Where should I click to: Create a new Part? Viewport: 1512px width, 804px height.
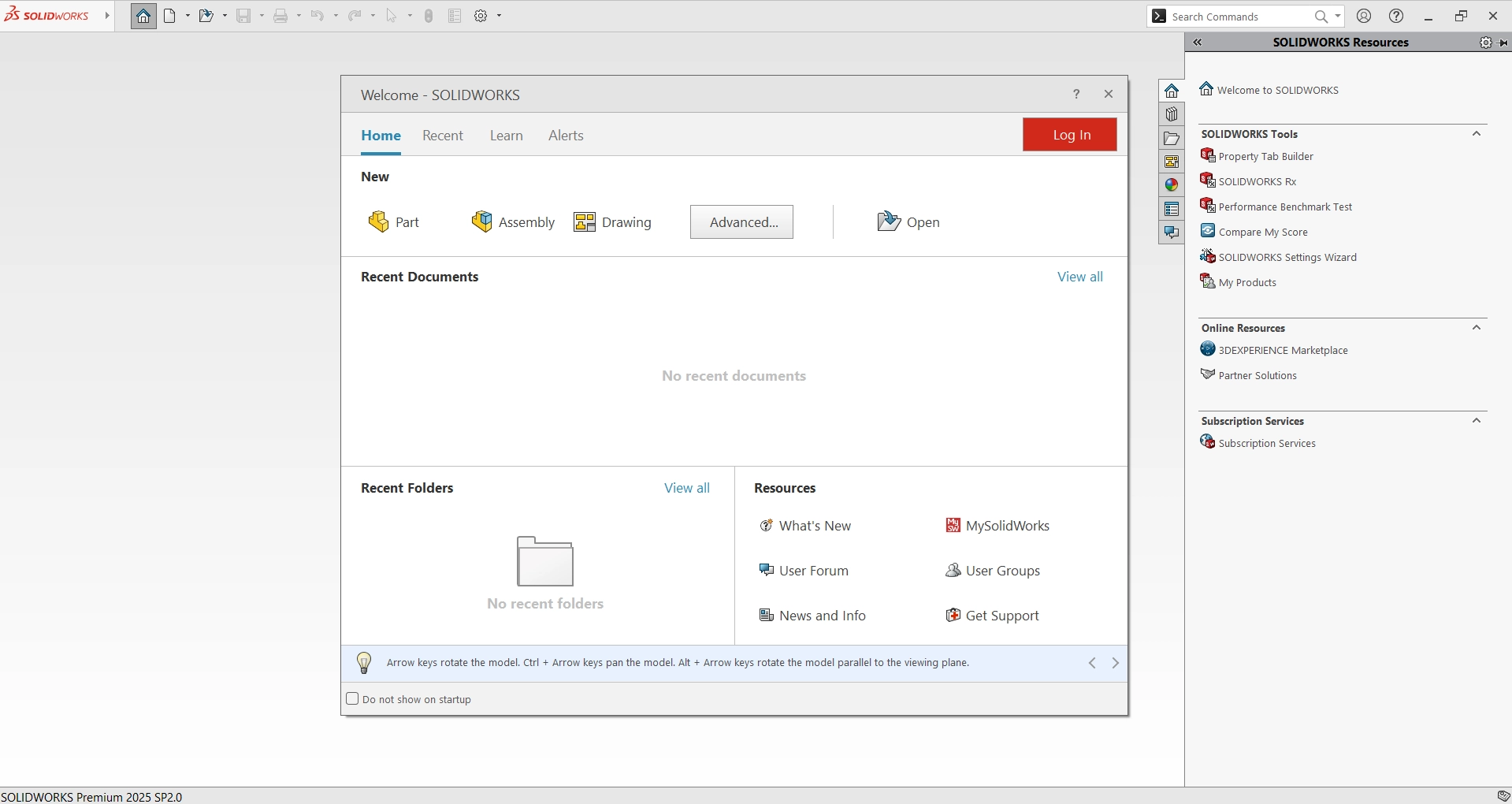coord(394,222)
